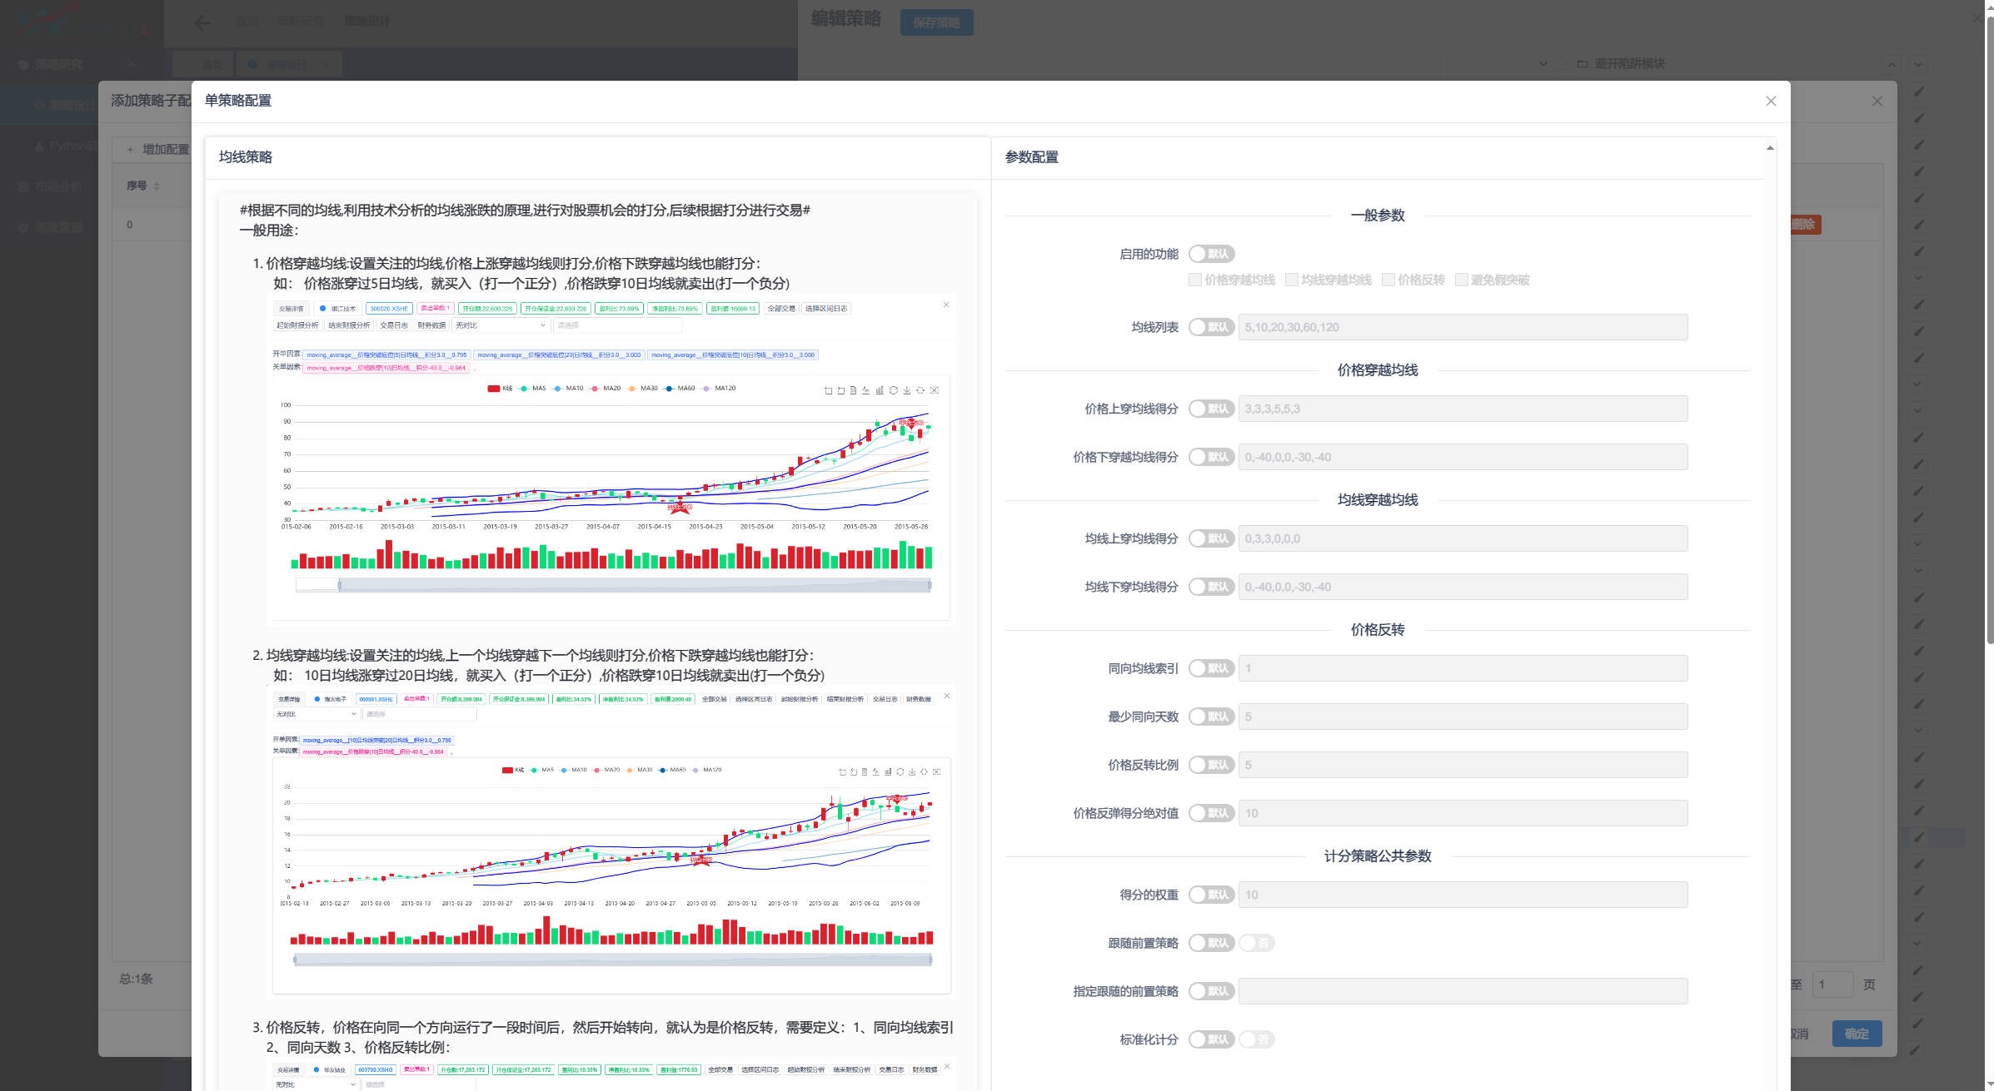Click the 交易日志 tab in first chart panel
Screen dimensions: 1994x1091
click(394, 325)
